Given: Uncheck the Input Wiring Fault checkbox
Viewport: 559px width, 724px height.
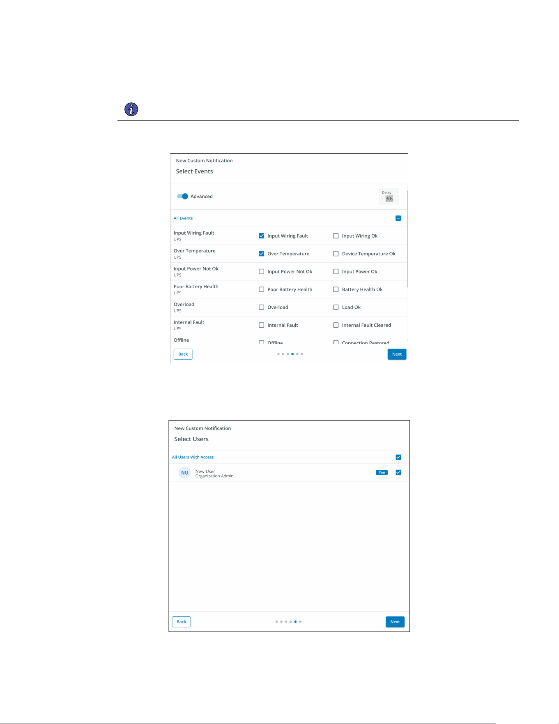Looking at the screenshot, I should (x=261, y=236).
